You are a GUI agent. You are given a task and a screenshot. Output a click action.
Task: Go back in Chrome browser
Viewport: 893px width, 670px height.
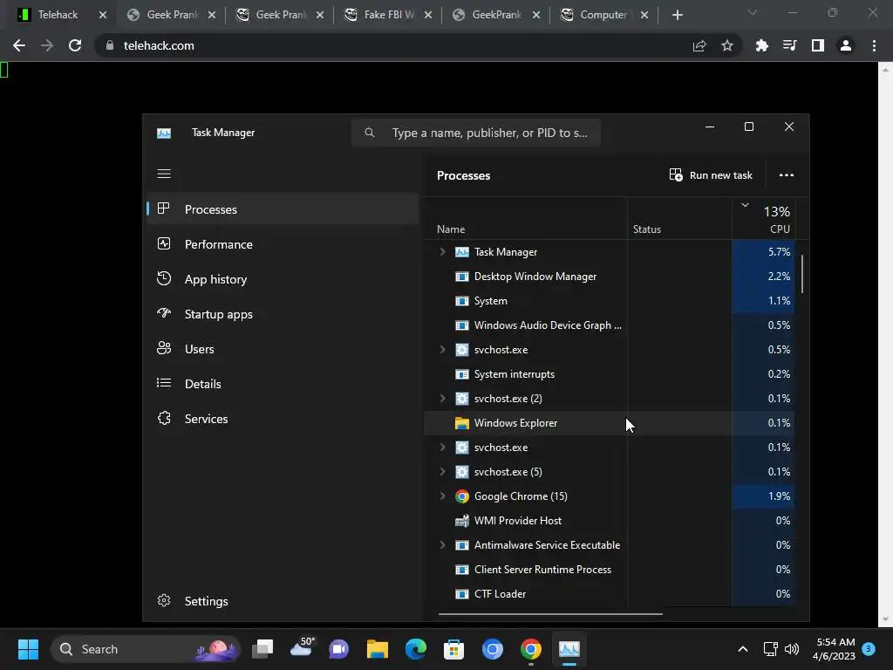[x=19, y=45]
